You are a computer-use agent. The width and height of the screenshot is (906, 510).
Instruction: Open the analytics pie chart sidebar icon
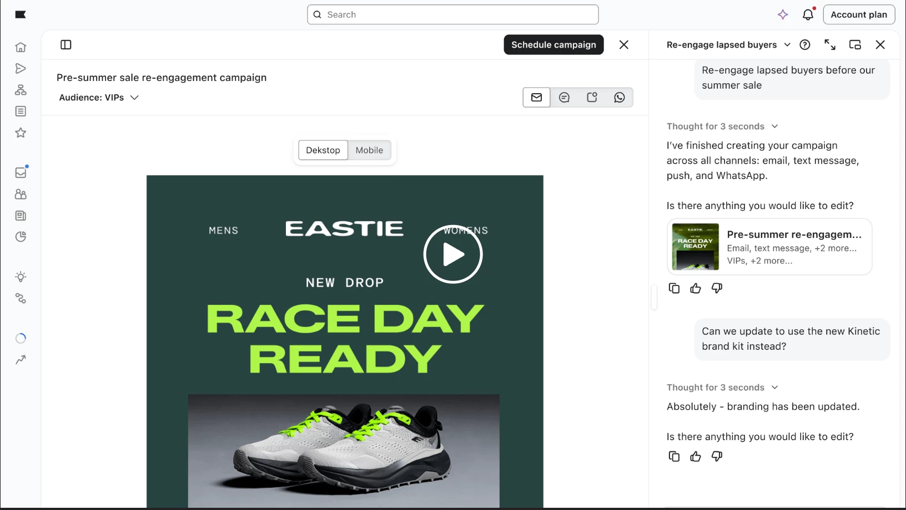pyautogui.click(x=21, y=237)
